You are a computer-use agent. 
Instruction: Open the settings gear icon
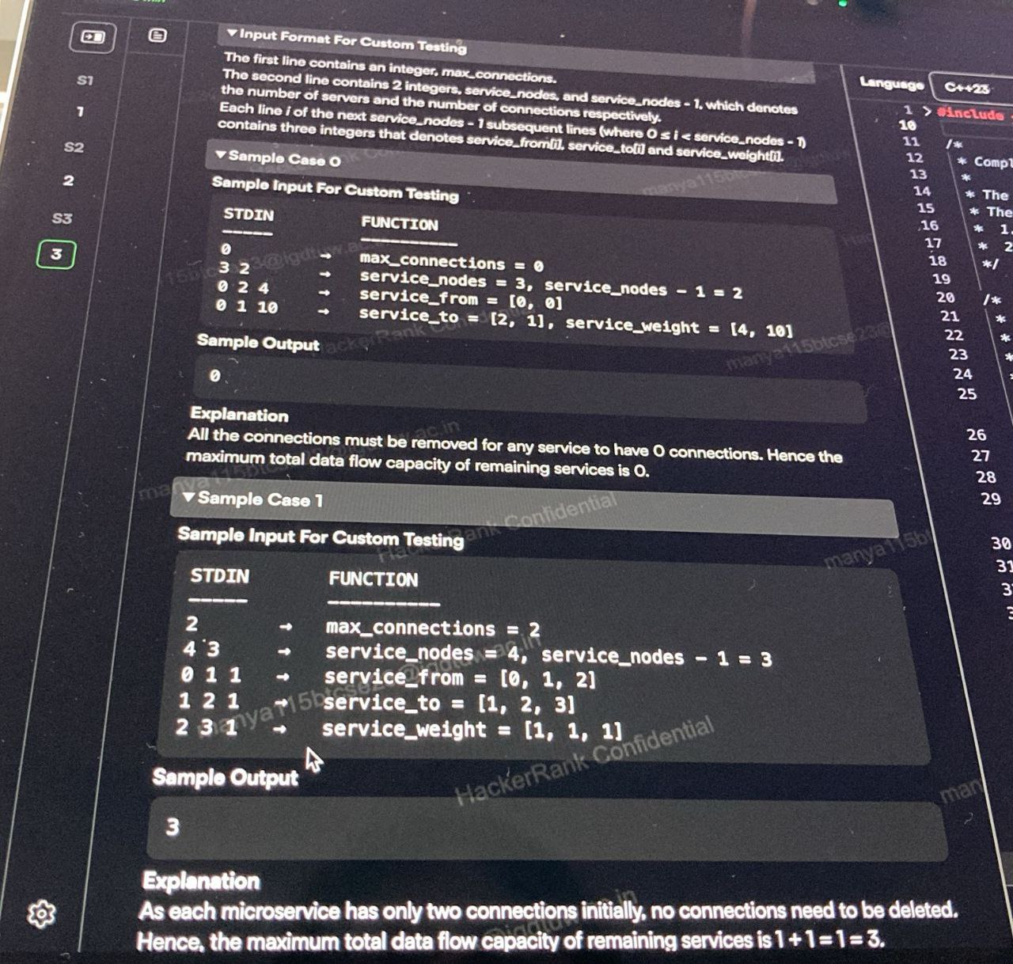(x=41, y=913)
